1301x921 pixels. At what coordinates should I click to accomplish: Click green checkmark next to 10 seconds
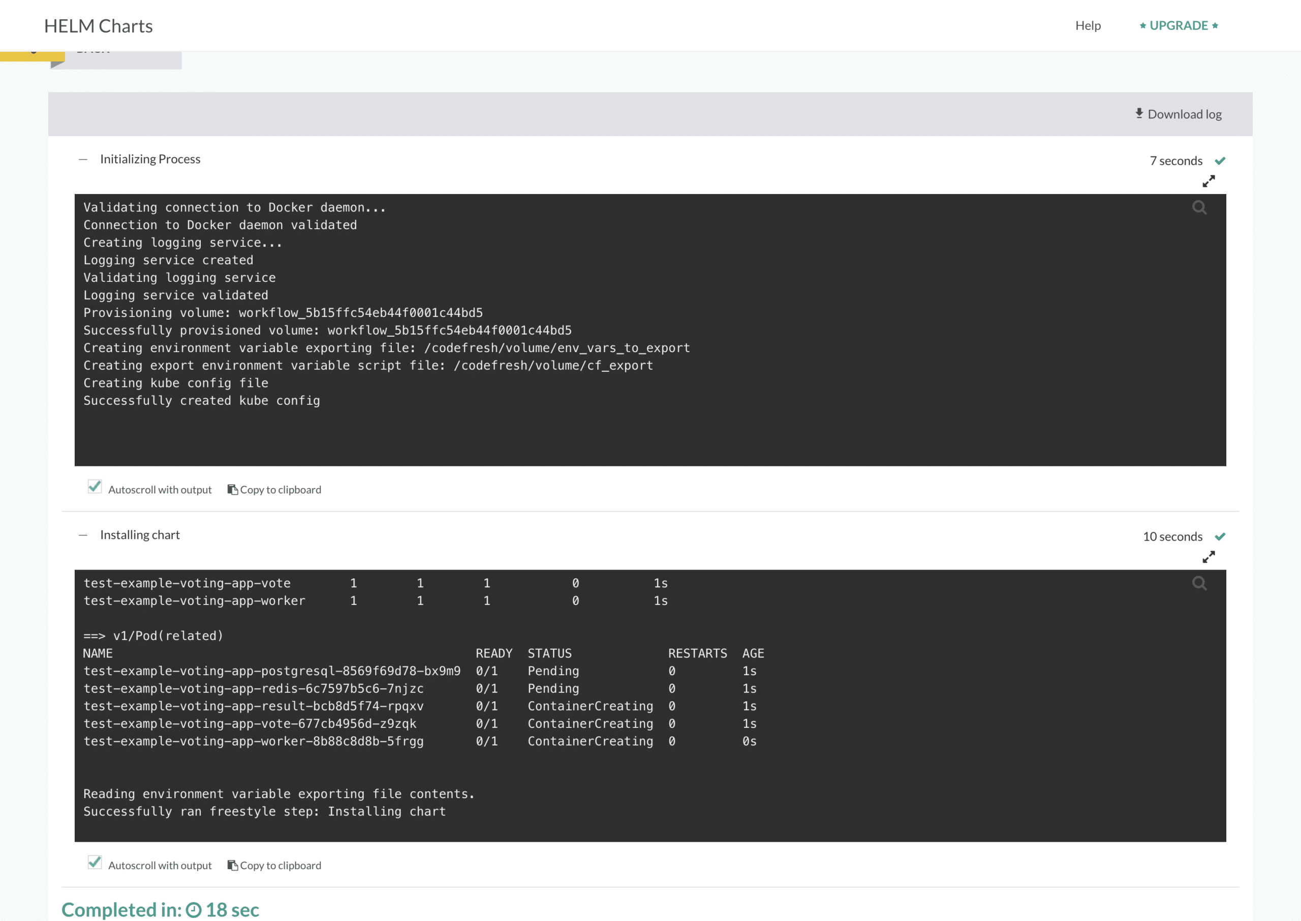[x=1220, y=536]
